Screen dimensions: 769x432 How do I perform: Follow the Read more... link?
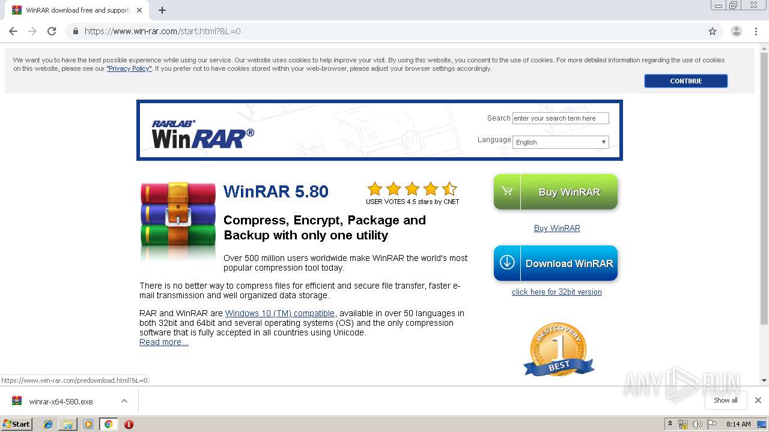(x=164, y=342)
